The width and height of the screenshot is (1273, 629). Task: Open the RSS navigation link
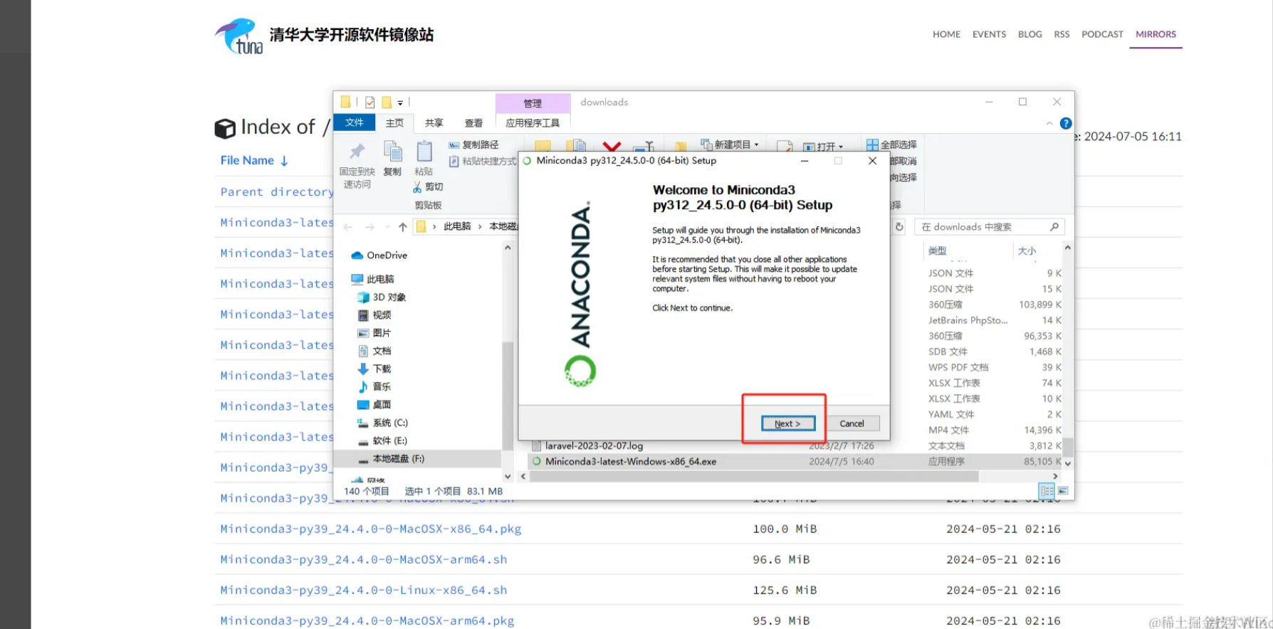point(1062,34)
